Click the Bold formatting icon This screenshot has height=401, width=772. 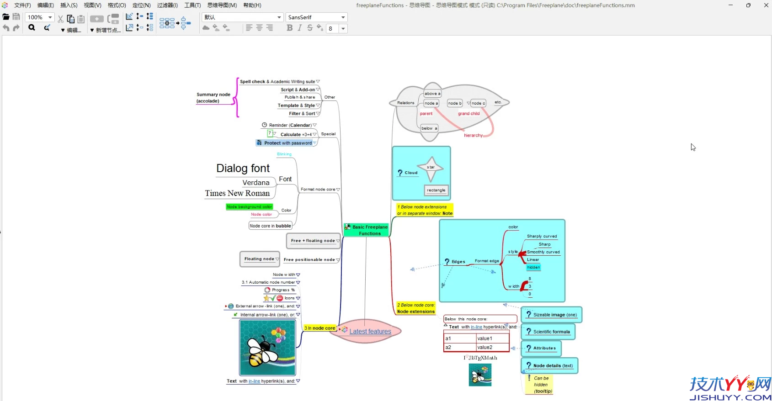[x=289, y=28]
